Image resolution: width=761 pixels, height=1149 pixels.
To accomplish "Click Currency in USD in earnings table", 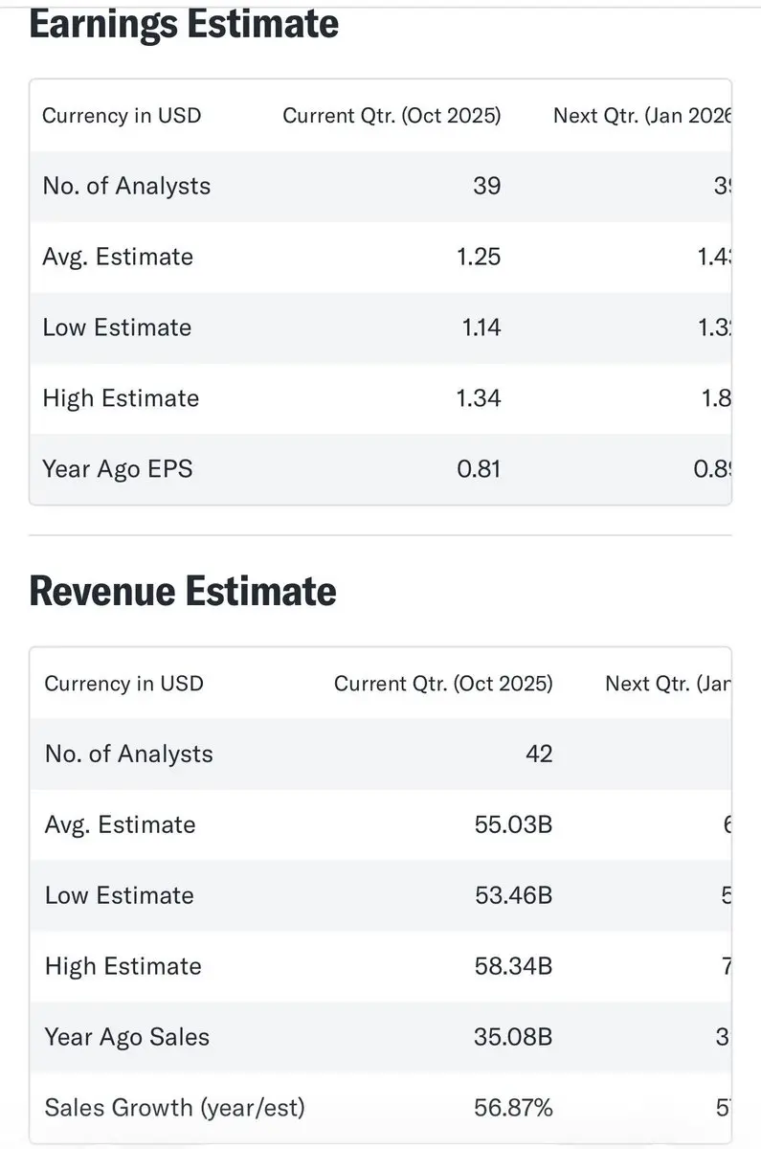I will point(122,116).
